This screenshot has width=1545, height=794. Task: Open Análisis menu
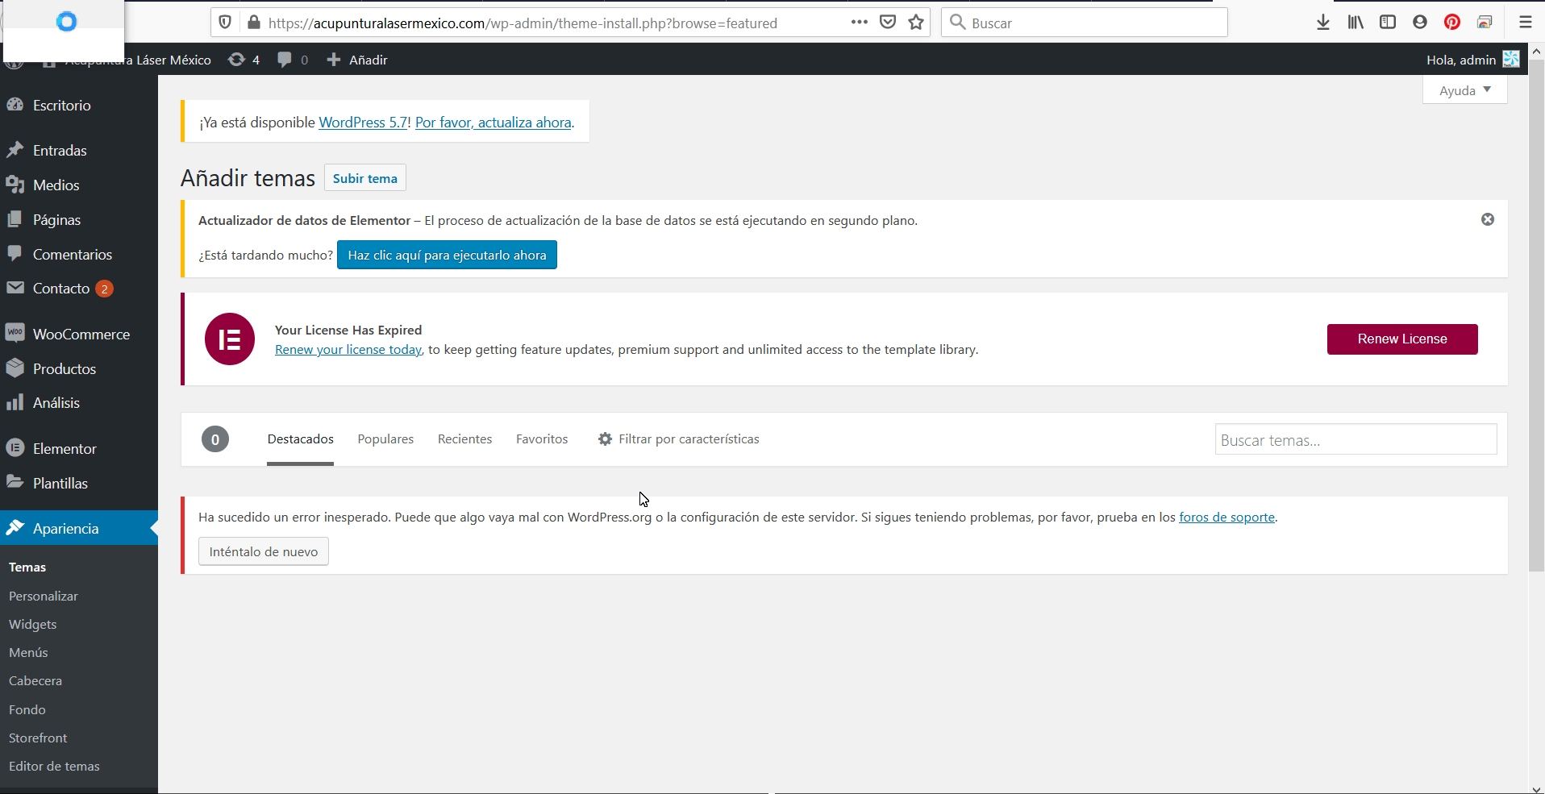79,403
